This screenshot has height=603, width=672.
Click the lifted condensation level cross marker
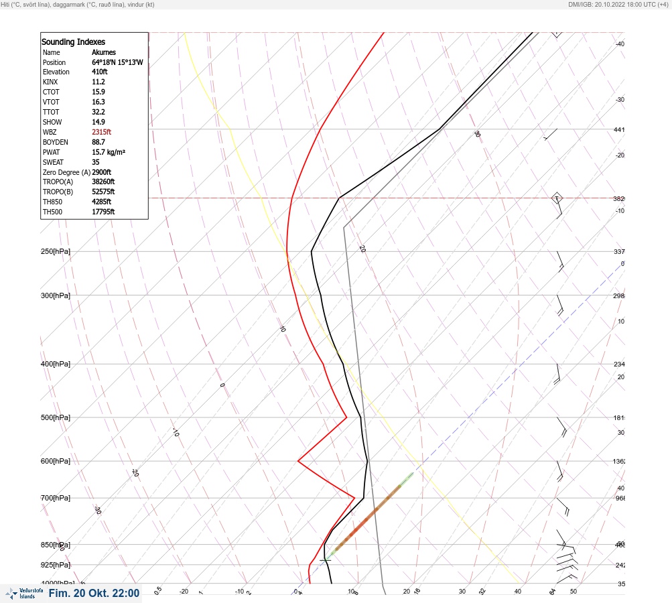(326, 559)
